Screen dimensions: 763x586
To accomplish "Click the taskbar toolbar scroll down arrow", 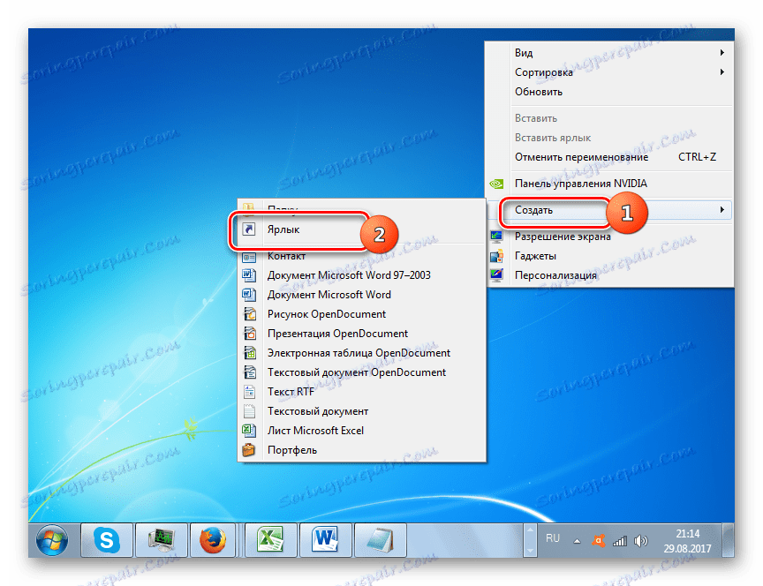I will [530, 551].
